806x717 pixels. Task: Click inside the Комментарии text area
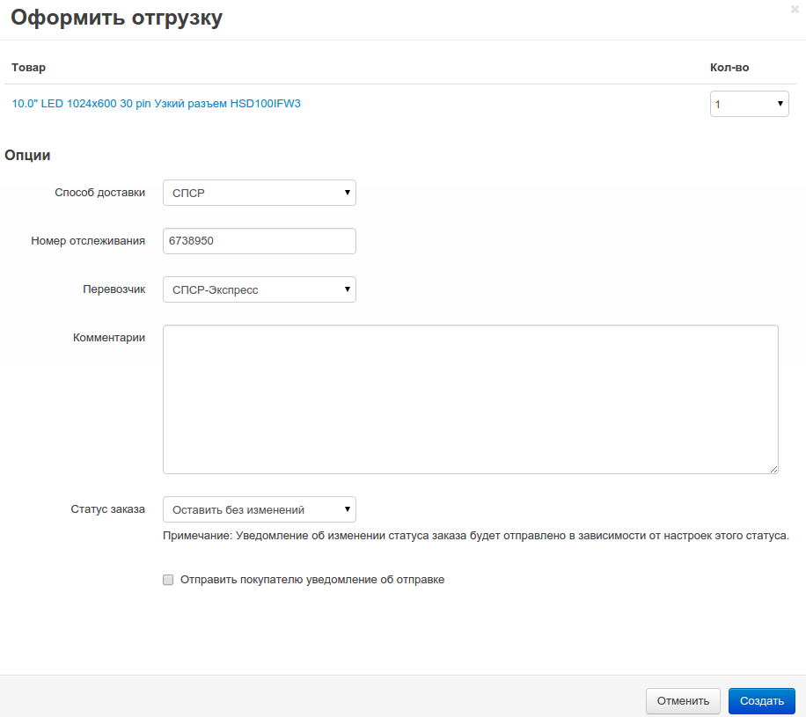[470, 399]
